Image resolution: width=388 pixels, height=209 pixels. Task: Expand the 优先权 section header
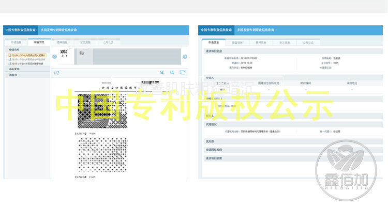click(293, 141)
